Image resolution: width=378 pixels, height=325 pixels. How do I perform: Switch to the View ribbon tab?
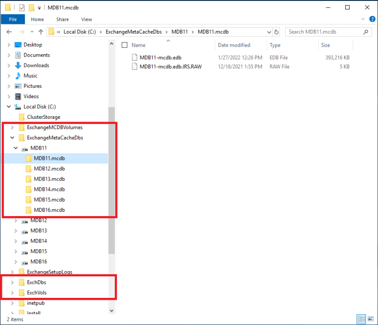pyautogui.click(x=86, y=20)
